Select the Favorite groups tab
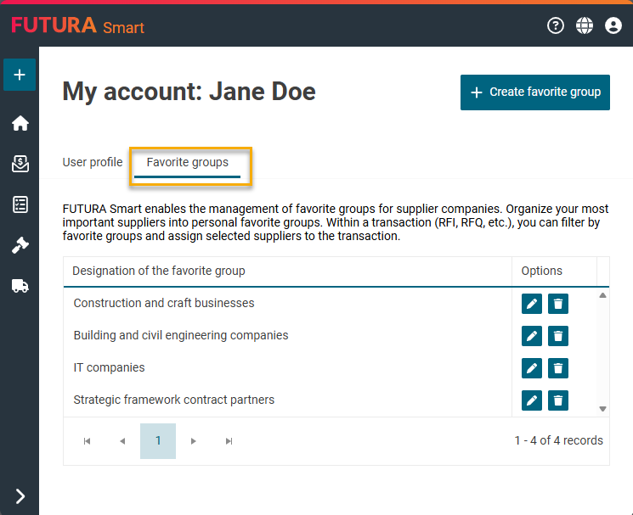The height and width of the screenshot is (515, 633). pyautogui.click(x=188, y=162)
